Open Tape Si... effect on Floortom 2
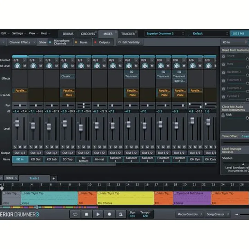Image resolution: width=249 pixels, height=249 pixels. (x=179, y=81)
